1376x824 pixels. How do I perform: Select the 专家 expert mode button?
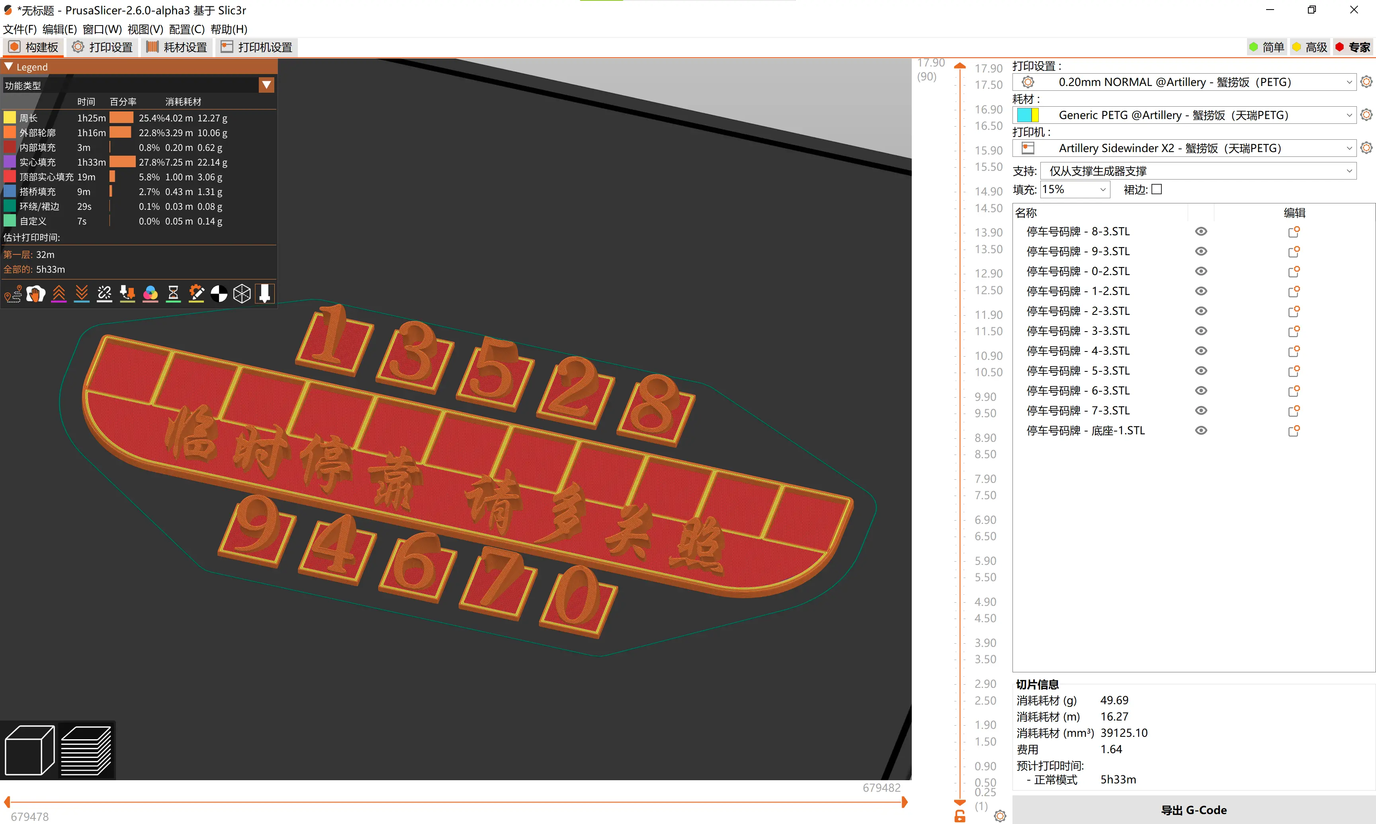click(x=1353, y=47)
